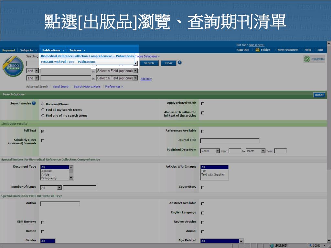Click Exit in the top bar
This screenshot has height=248, width=331.
pos(320,50)
